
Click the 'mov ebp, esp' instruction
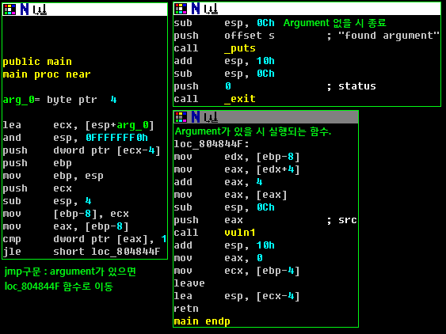pos(53,176)
